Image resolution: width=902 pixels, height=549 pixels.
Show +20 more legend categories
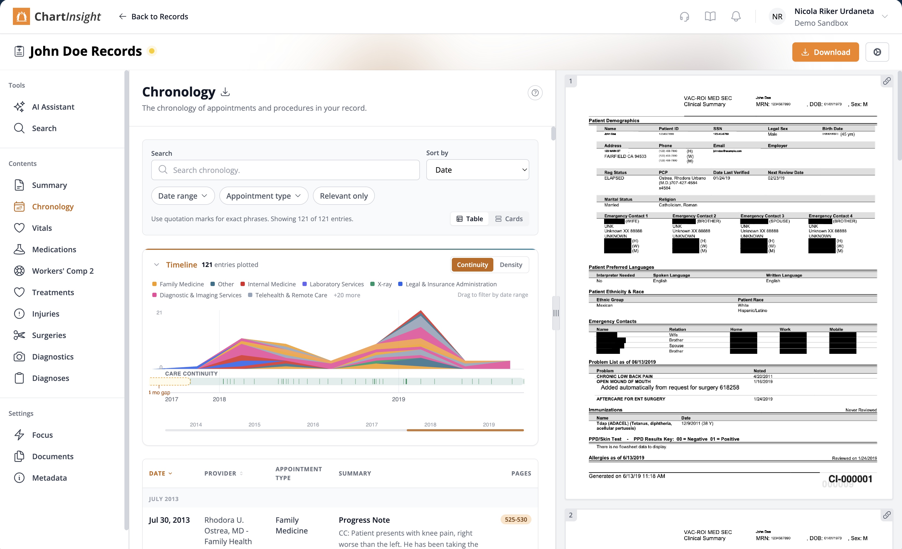coord(347,295)
